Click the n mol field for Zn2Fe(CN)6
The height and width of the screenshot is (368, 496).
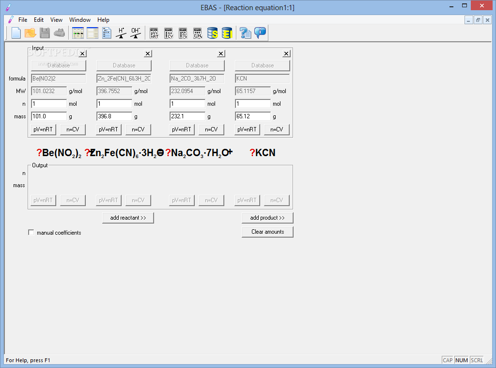click(114, 104)
